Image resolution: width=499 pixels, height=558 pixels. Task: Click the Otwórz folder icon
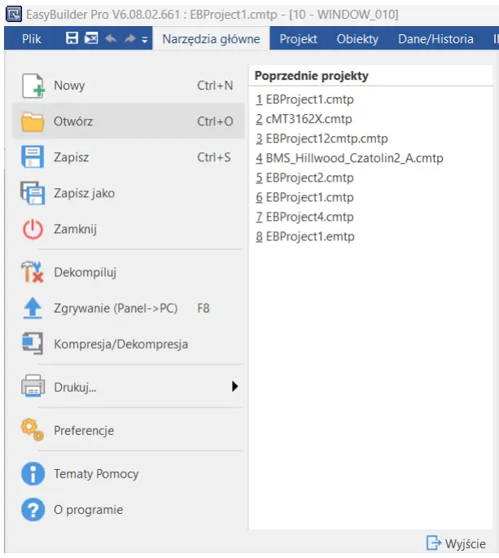33,121
